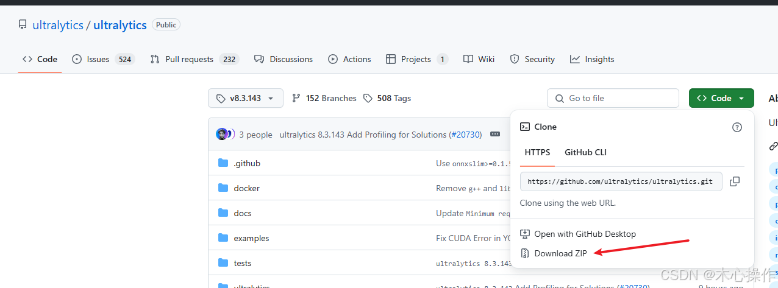
Task: Open the Actions tab
Action: [x=349, y=59]
